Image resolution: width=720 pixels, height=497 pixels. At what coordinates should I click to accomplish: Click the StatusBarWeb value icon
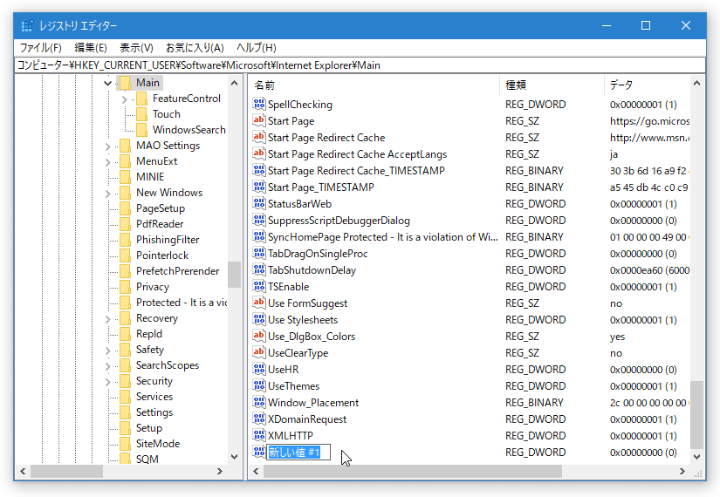click(259, 203)
